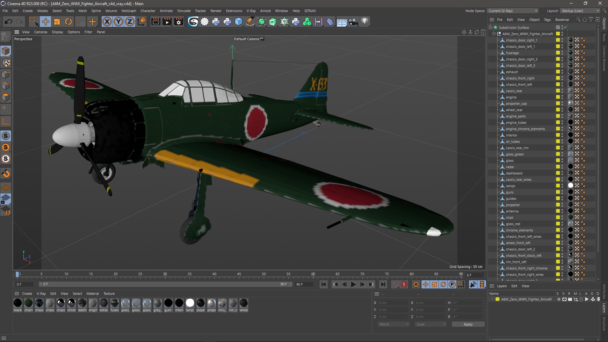Select the Move tool
Viewport: 608px width, 342px height.
46,22
